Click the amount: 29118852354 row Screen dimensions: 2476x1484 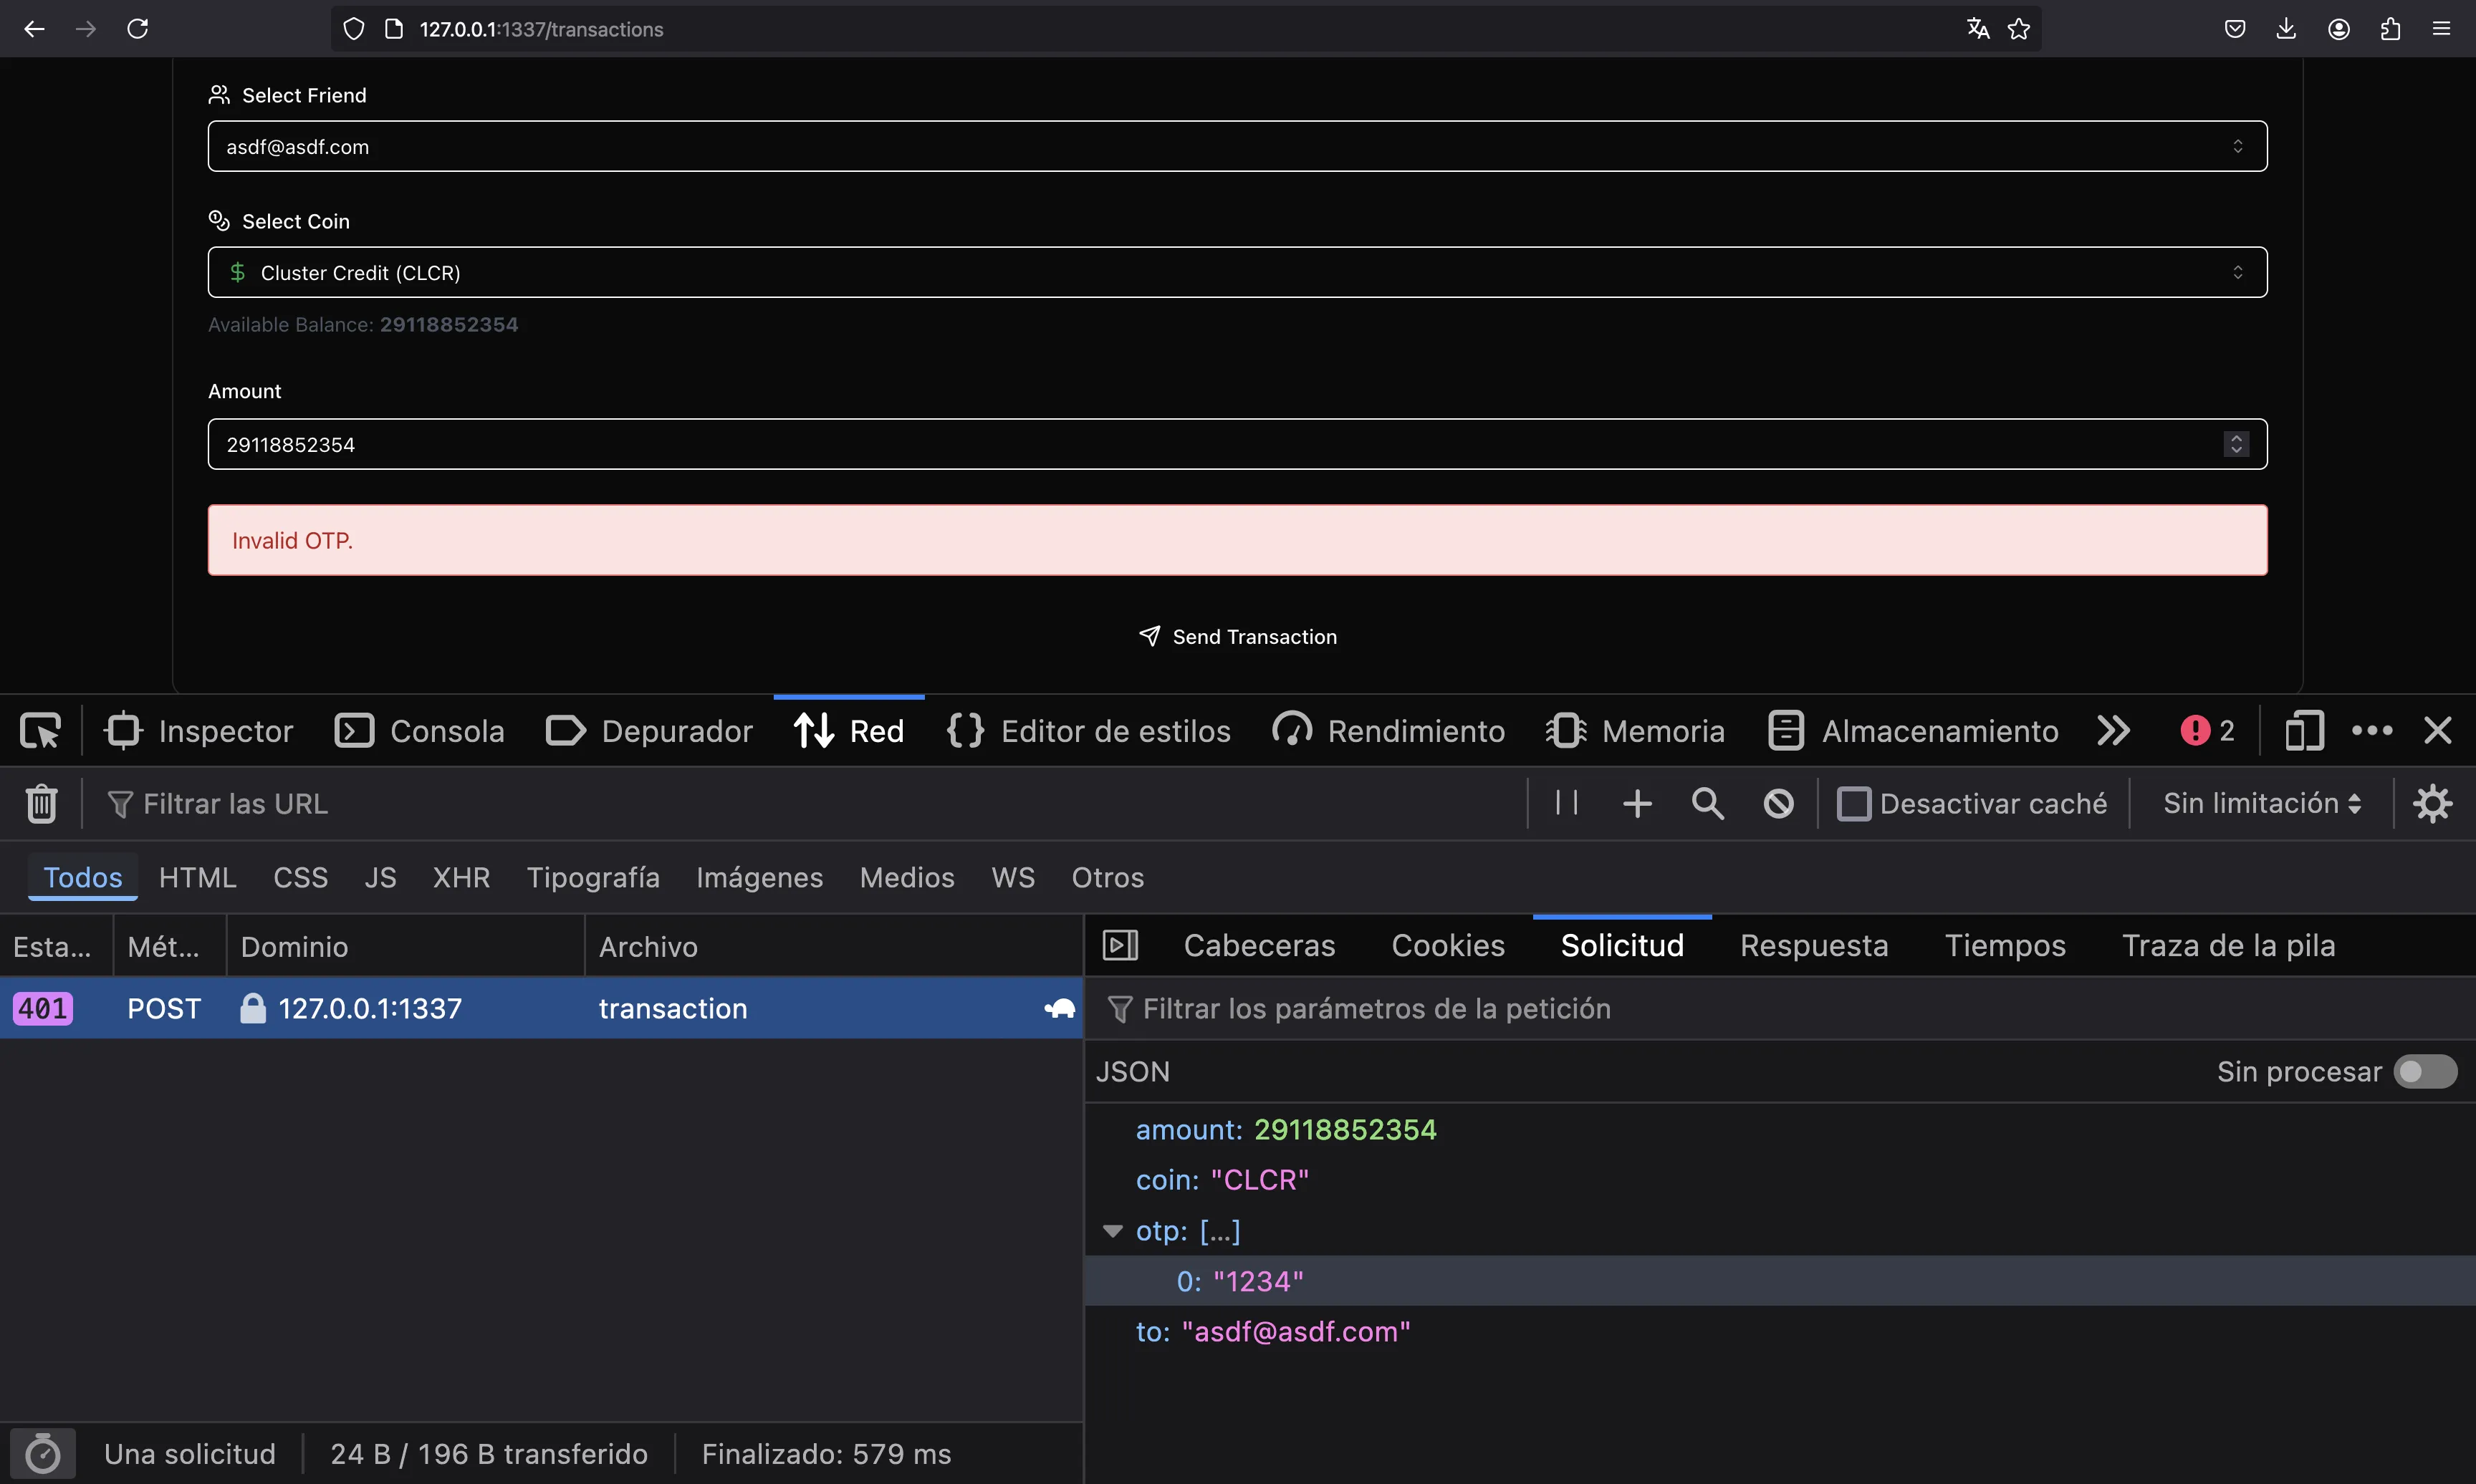tap(1780, 1130)
